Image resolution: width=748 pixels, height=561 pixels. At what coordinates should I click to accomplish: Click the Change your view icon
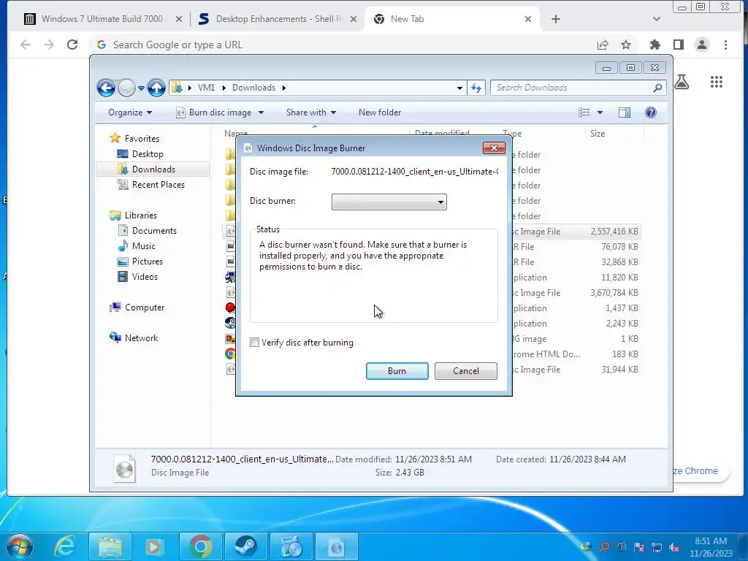(584, 112)
